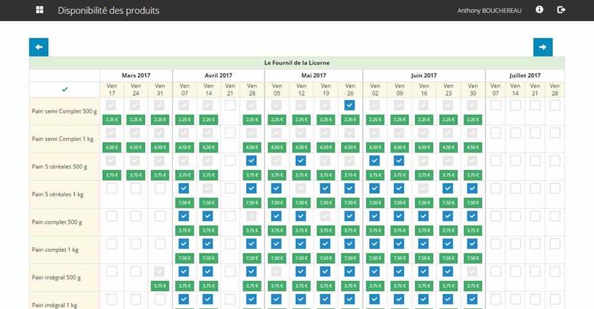
Task: Uncheck Pain semi Complet 500 g on Ven 26 Mai
Action: [349, 105]
